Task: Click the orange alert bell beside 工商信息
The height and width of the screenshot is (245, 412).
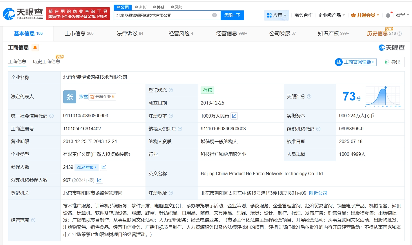Action: pos(35,47)
